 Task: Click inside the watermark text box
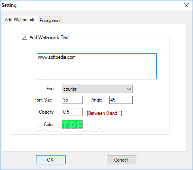[97, 66]
